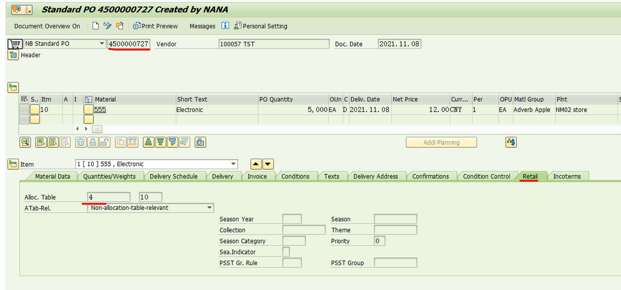The image size is (621, 290).
Task: Switch to the Confirmations tab
Action: 431,176
